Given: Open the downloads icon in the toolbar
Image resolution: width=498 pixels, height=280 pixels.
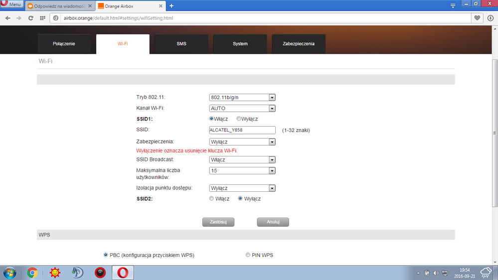Looking at the screenshot, I should pos(490,18).
